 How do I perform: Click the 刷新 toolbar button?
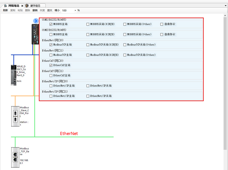tap(5, 10)
